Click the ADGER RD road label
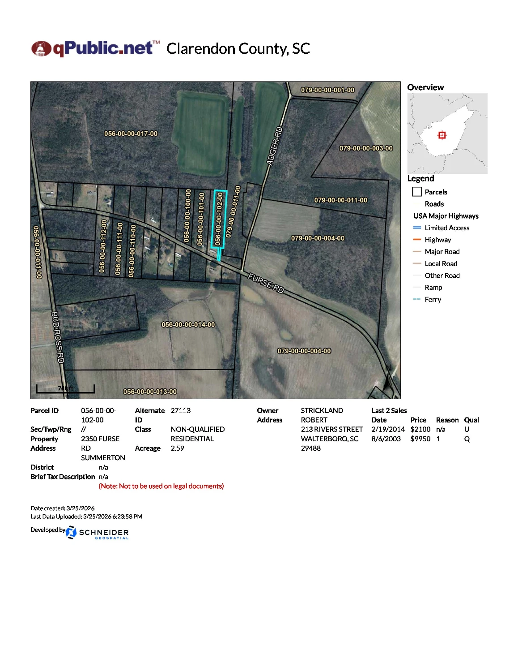 (x=275, y=146)
